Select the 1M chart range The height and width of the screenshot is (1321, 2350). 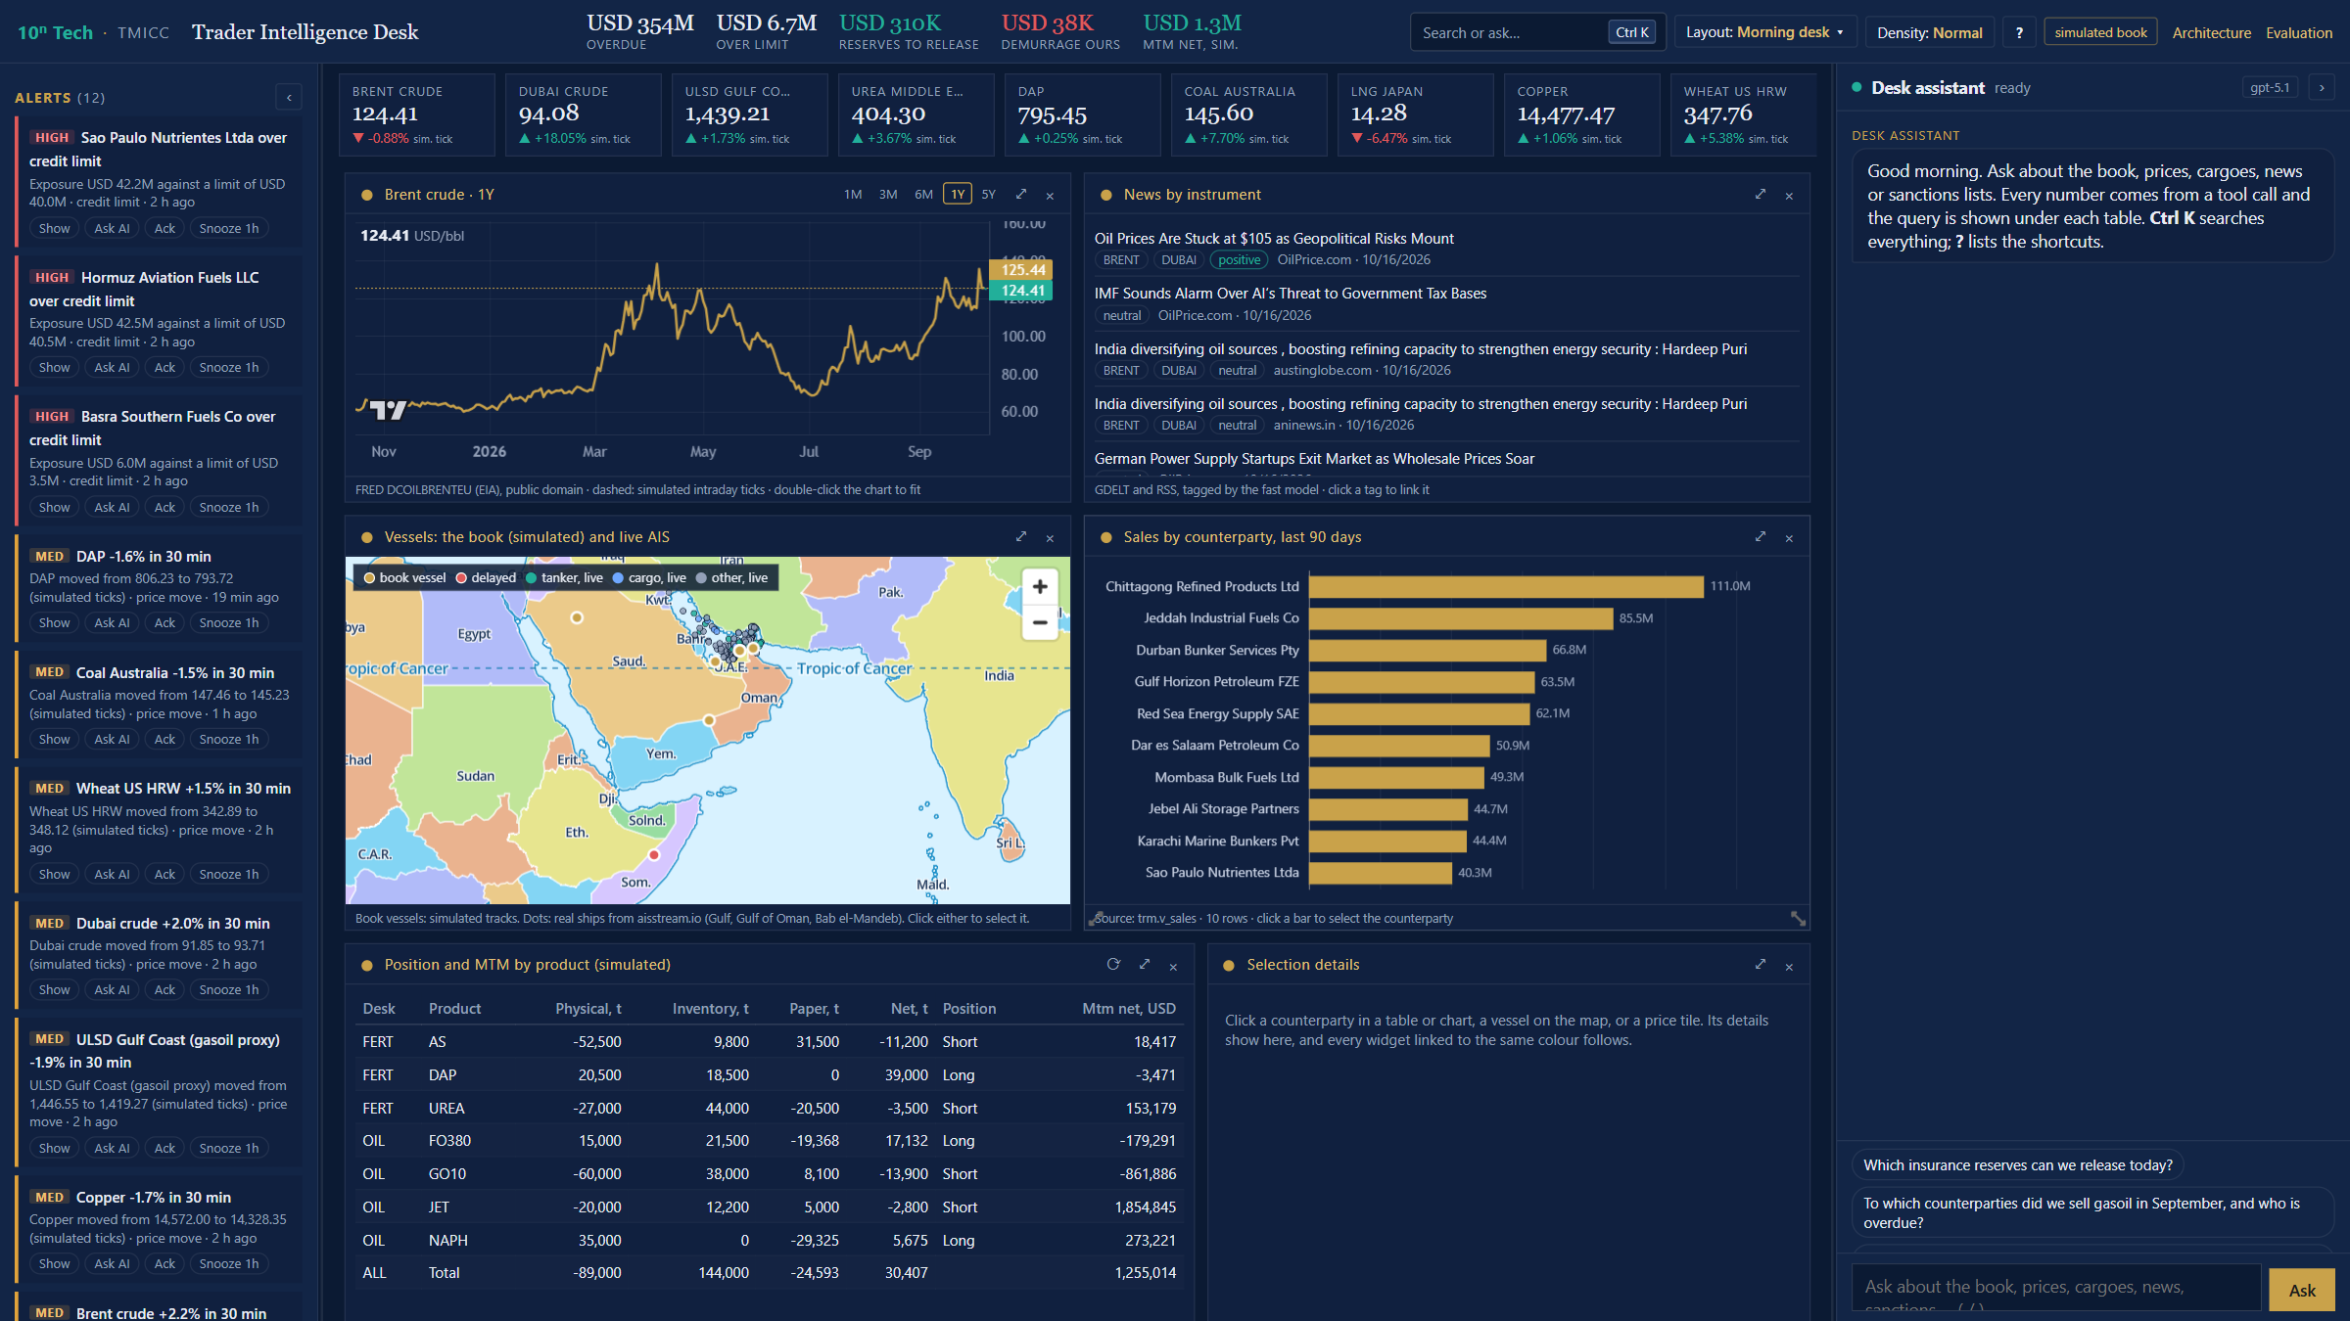pos(853,194)
